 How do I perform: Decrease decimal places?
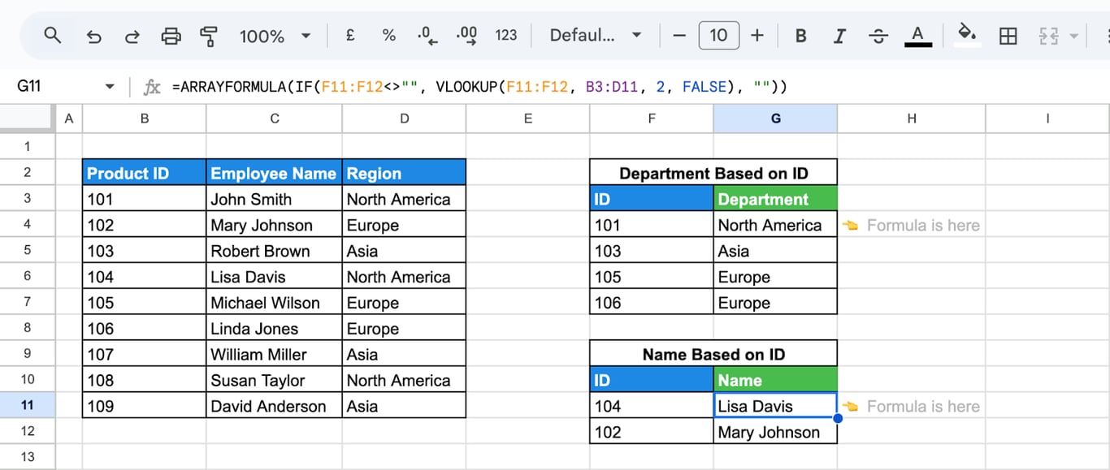coord(427,36)
